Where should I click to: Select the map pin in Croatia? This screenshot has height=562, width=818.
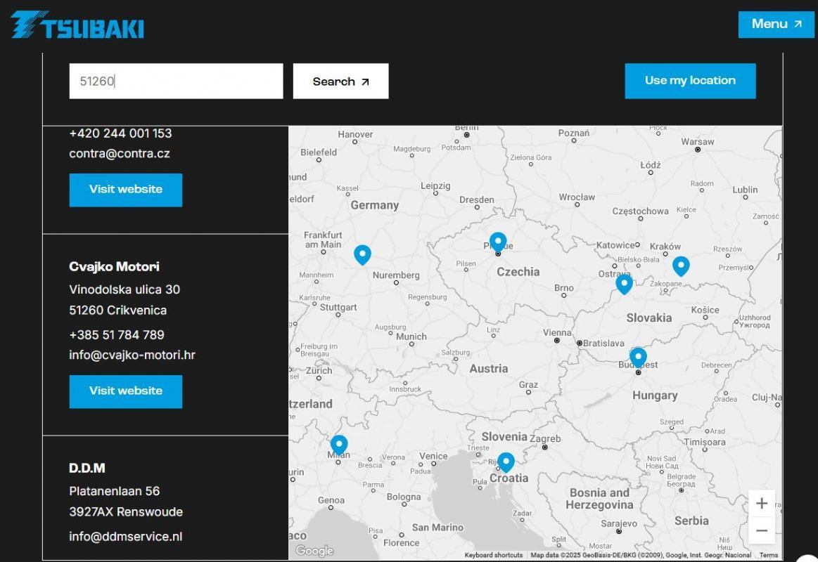pyautogui.click(x=506, y=462)
